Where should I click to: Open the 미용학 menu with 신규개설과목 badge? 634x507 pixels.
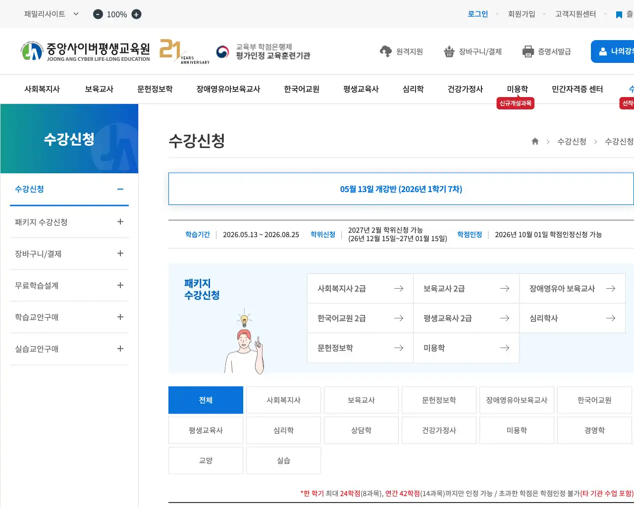pyautogui.click(x=517, y=89)
